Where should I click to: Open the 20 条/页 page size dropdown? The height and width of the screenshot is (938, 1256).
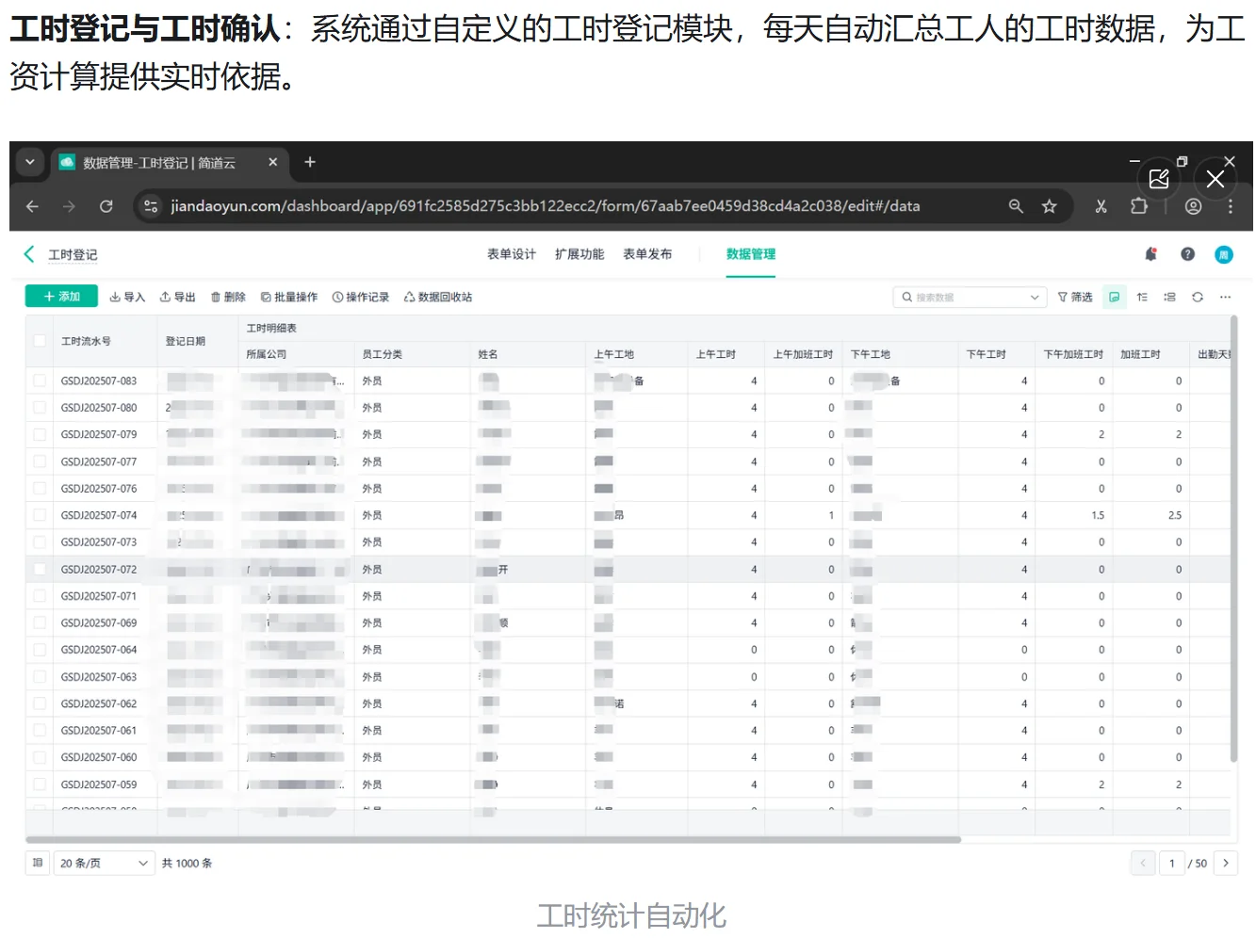[104, 863]
